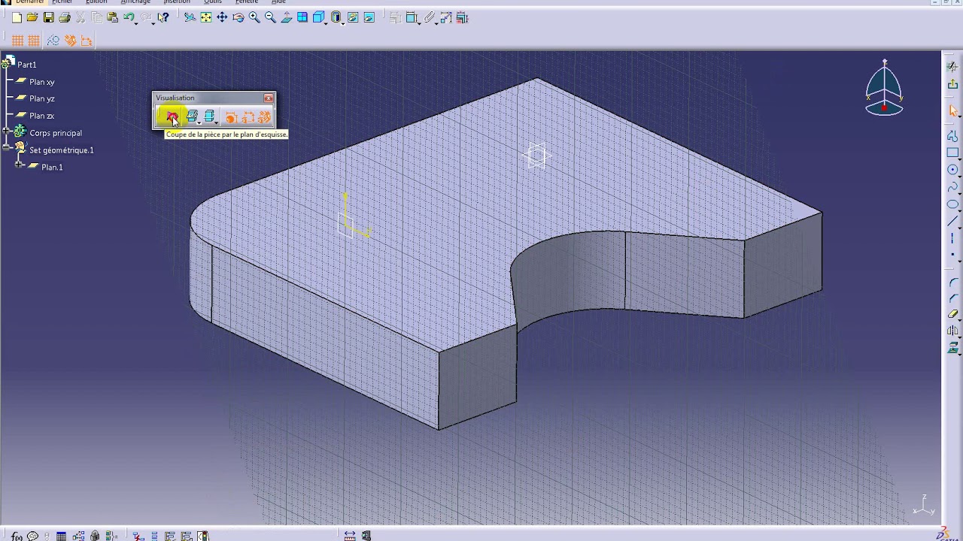Activate the What's This help pointer

click(x=163, y=18)
